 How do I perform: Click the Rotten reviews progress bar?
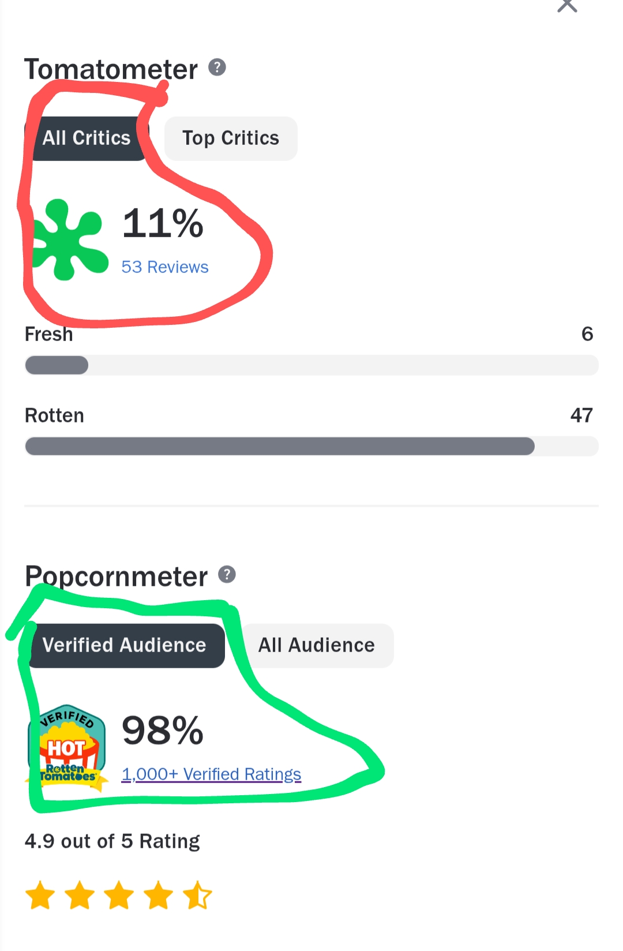pyautogui.click(x=311, y=446)
